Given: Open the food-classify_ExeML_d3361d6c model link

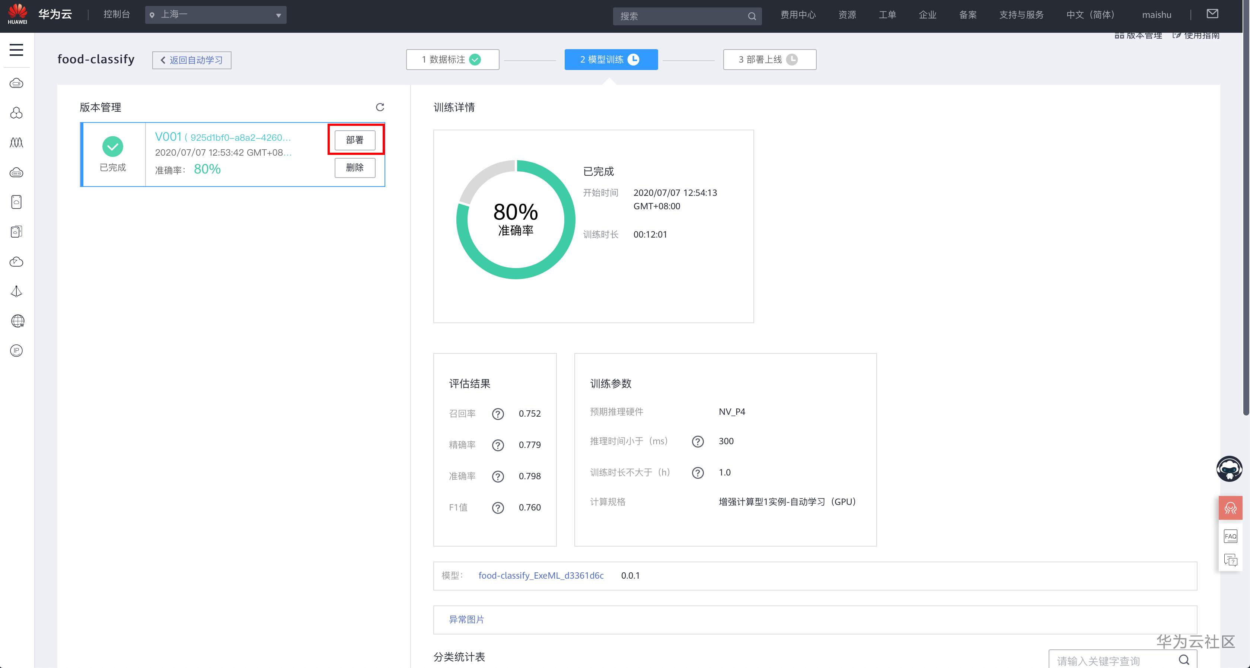Looking at the screenshot, I should [541, 575].
